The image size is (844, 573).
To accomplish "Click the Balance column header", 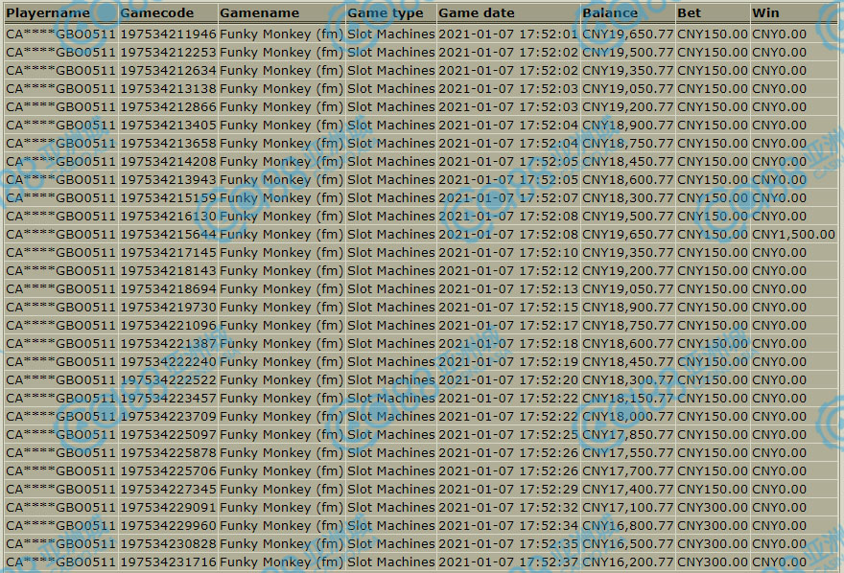I will tap(610, 12).
